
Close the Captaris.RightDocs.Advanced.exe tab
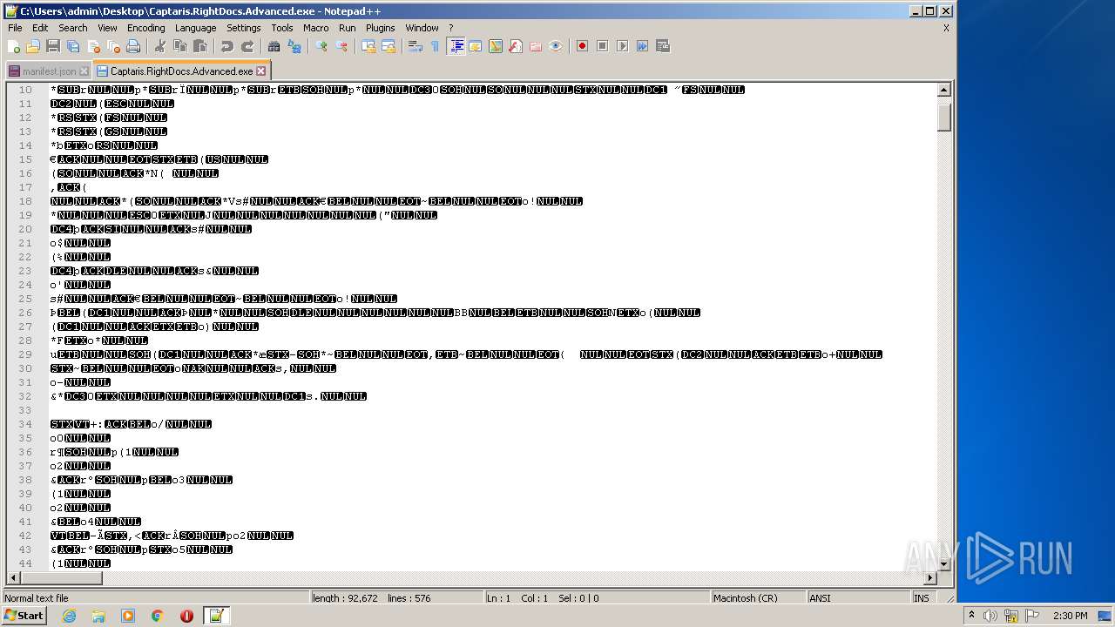tap(261, 71)
